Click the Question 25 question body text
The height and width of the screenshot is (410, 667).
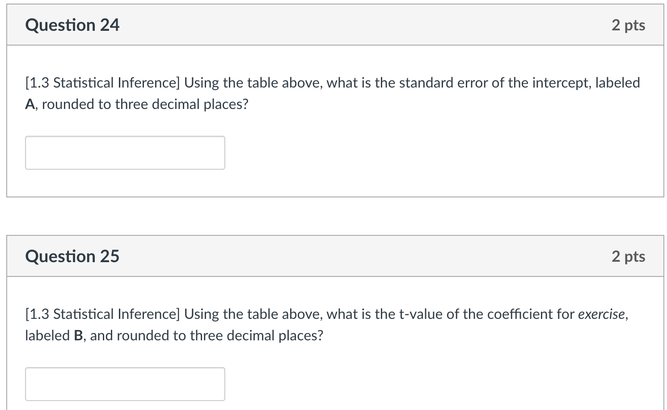(313, 314)
